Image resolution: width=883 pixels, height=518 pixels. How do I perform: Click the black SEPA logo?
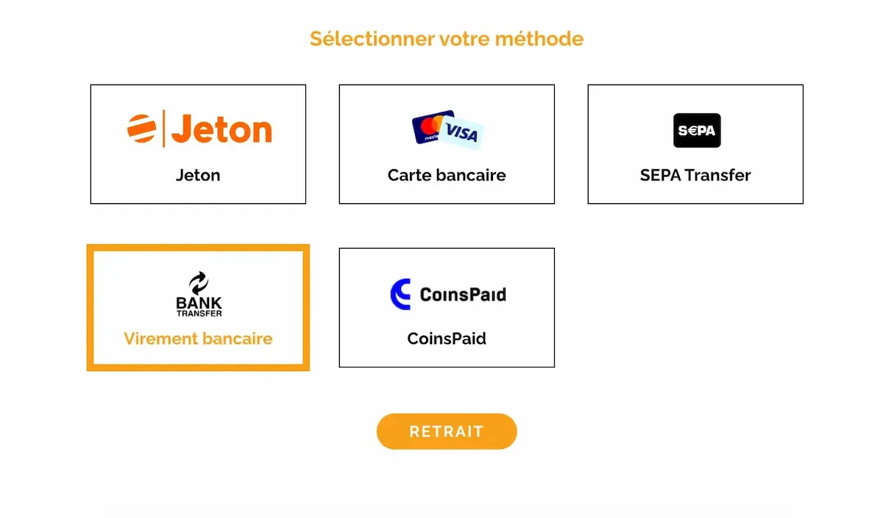pyautogui.click(x=696, y=130)
